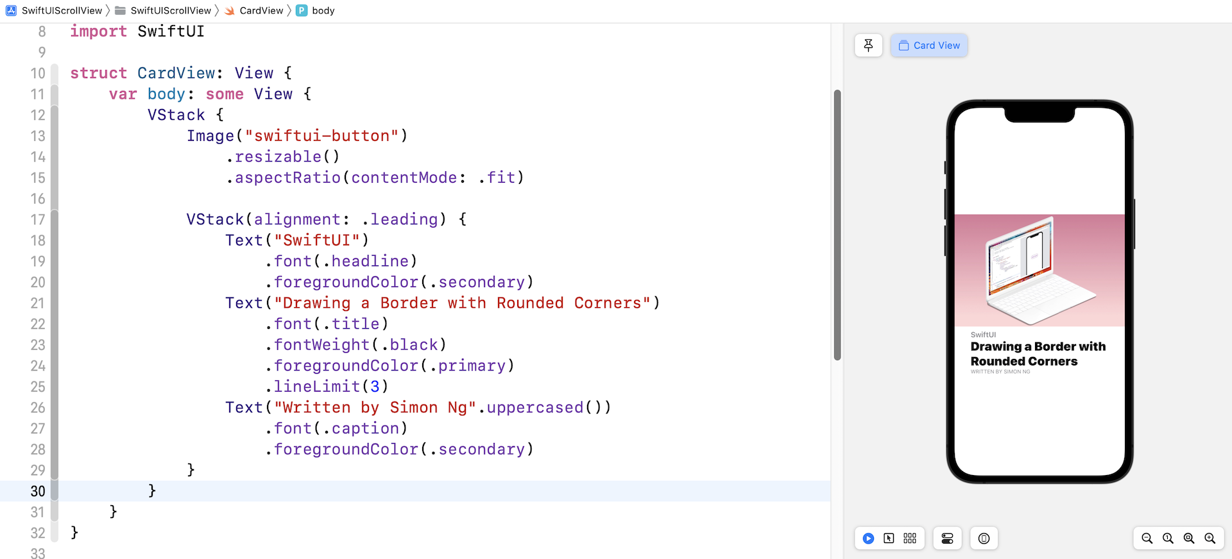1232x559 pixels.
Task: Open SwiftUIScrollView project in breadcrumb
Action: pyautogui.click(x=54, y=10)
